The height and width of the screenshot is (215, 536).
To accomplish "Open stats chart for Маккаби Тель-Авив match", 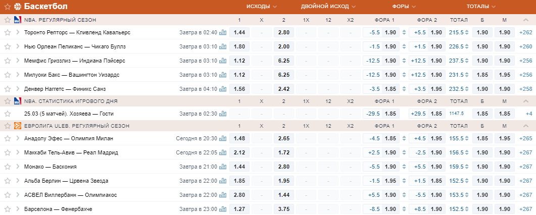I will (x=223, y=152).
